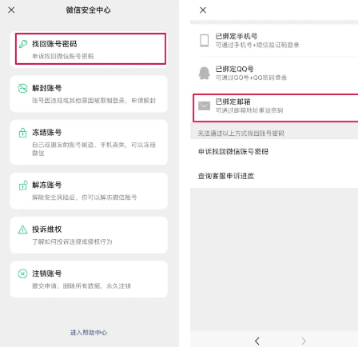Go back using the left chevron

(257, 341)
